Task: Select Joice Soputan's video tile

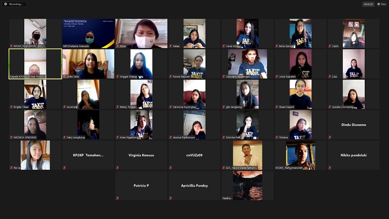Action: [x=300, y=63]
